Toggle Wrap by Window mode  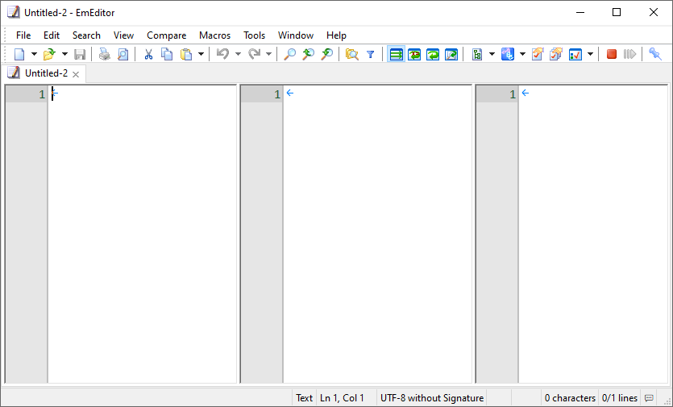(x=433, y=55)
